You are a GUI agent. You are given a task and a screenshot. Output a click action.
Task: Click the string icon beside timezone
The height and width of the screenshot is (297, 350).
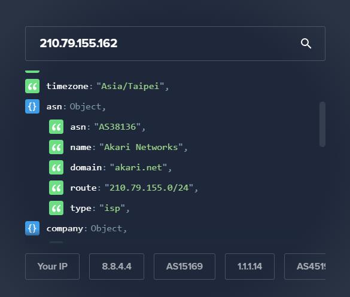(x=32, y=86)
